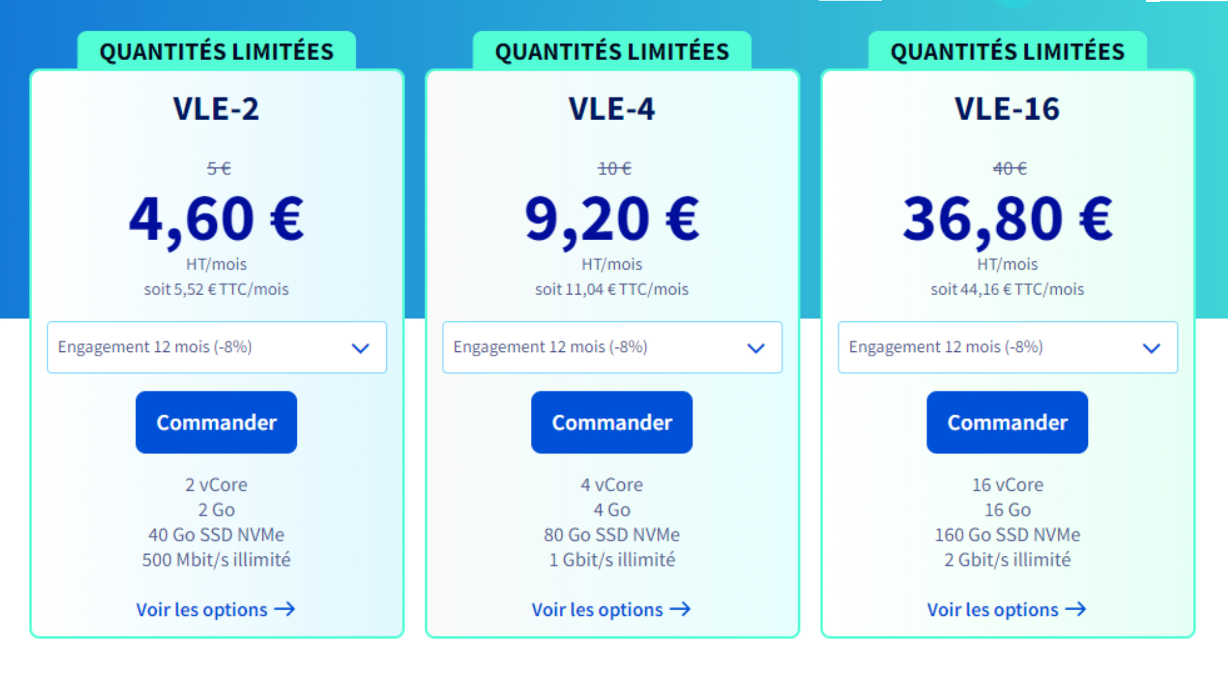Click "Quantités limitées" badge above VLE-4
The height and width of the screenshot is (690, 1228).
coord(611,51)
